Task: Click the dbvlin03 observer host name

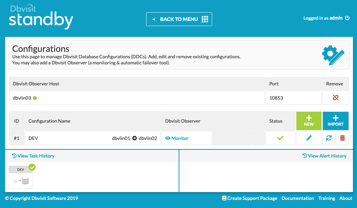Action: pos(22,98)
